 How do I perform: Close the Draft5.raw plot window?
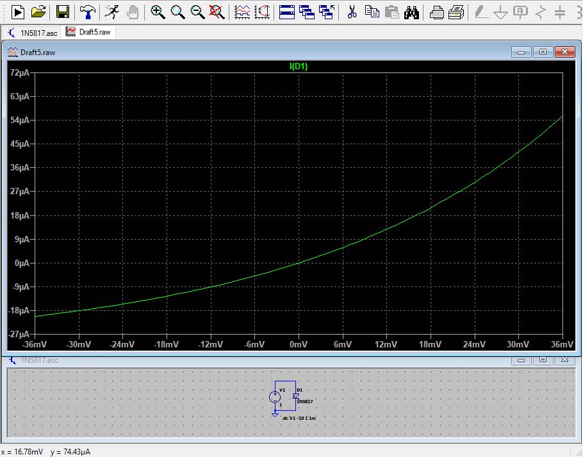[563, 52]
